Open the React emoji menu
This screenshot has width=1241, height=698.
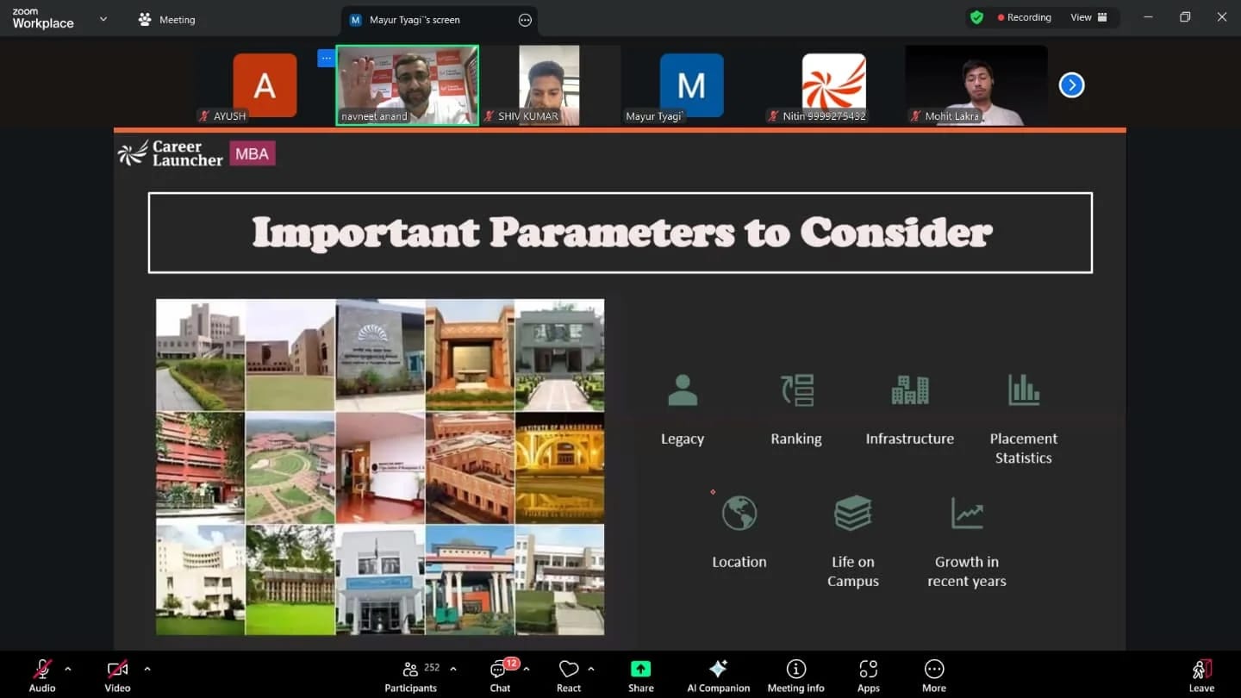pos(569,676)
